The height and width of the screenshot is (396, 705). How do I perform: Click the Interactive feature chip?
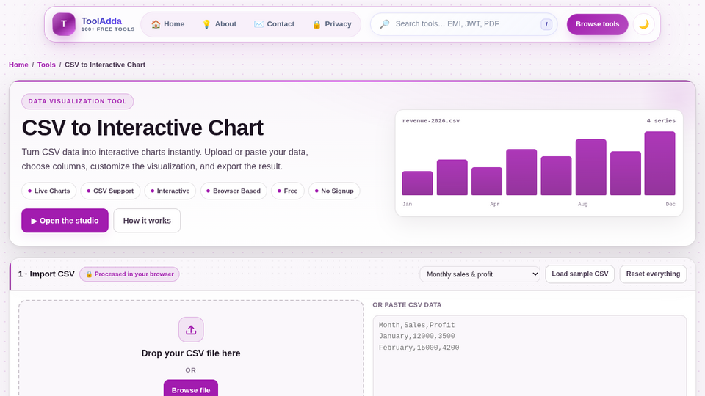pos(170,191)
